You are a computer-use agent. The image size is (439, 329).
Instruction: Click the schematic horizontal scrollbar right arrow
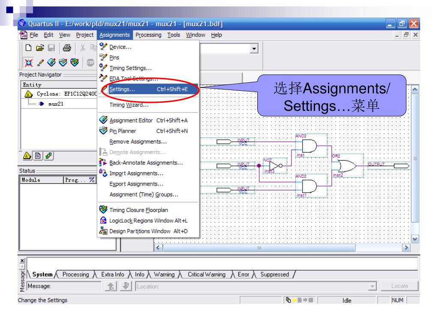click(406, 248)
